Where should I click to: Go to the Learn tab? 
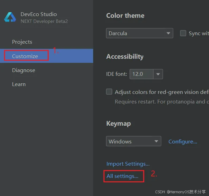pos(19,84)
